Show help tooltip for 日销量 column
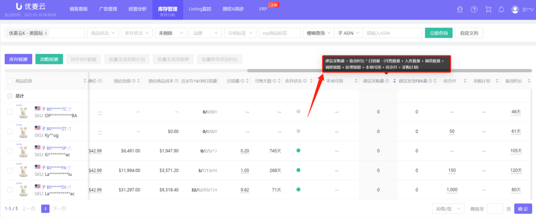Screen dimensions: 536x218 [x=242, y=81]
